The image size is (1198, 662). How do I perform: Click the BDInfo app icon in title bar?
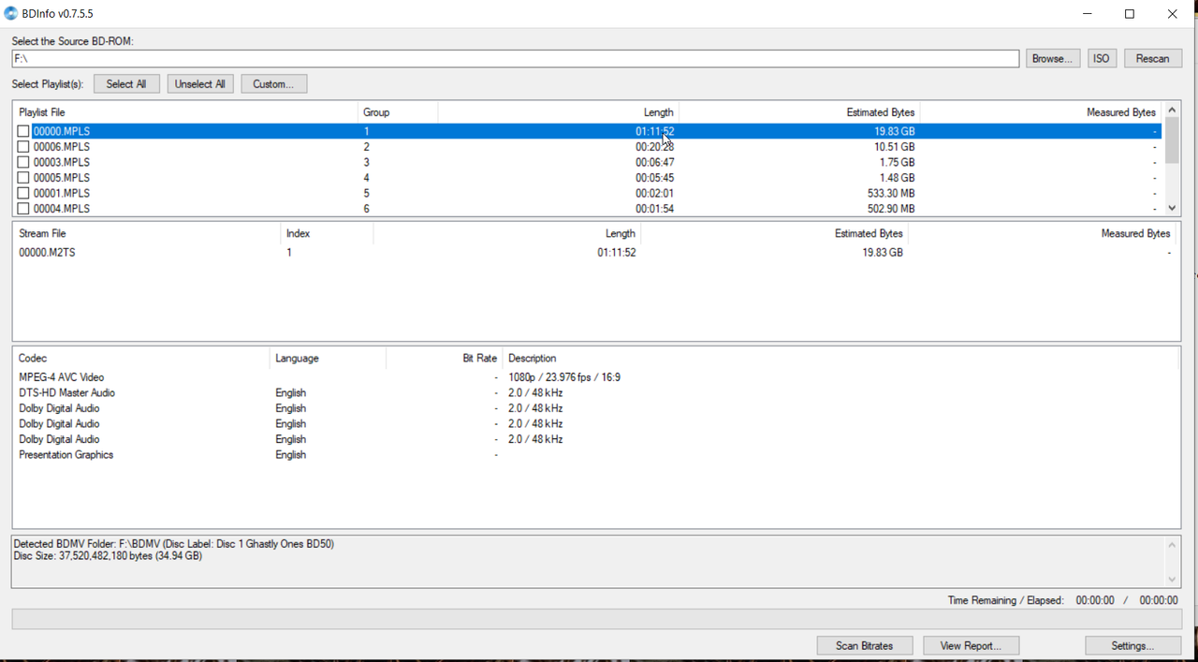[x=11, y=14]
